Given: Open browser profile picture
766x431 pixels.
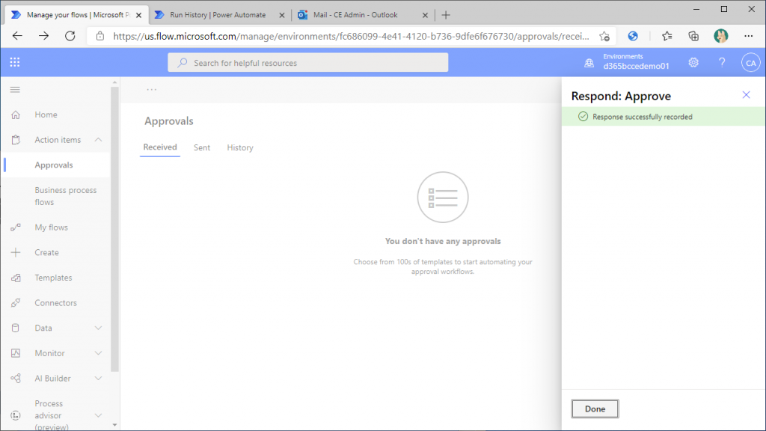Looking at the screenshot, I should 720,36.
